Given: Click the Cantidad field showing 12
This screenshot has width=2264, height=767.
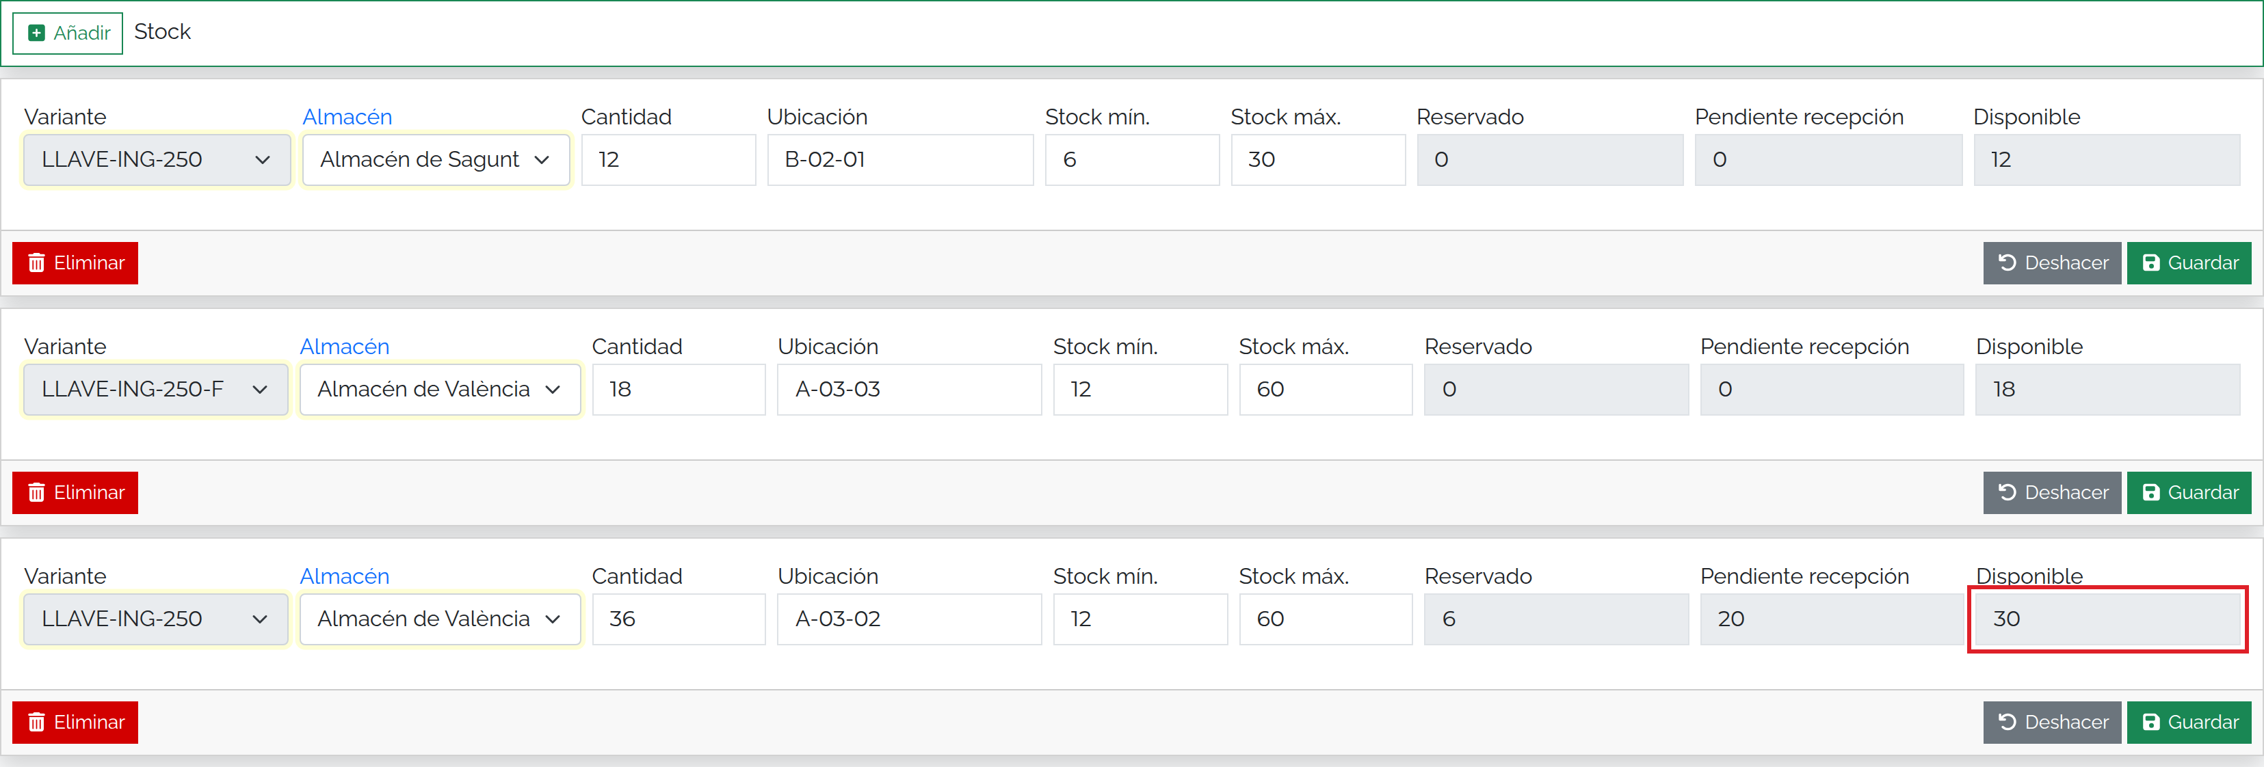Looking at the screenshot, I should click(668, 160).
